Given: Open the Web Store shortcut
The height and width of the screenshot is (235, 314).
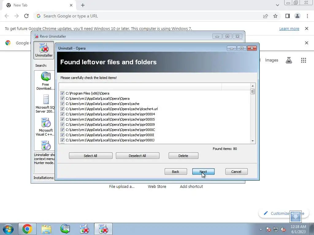Looking at the screenshot, I should pyautogui.click(x=157, y=186).
